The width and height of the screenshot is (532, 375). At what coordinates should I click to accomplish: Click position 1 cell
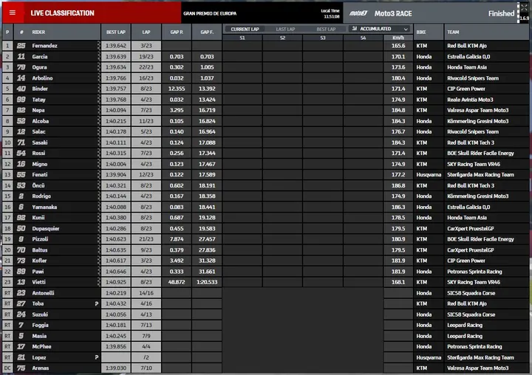point(7,46)
